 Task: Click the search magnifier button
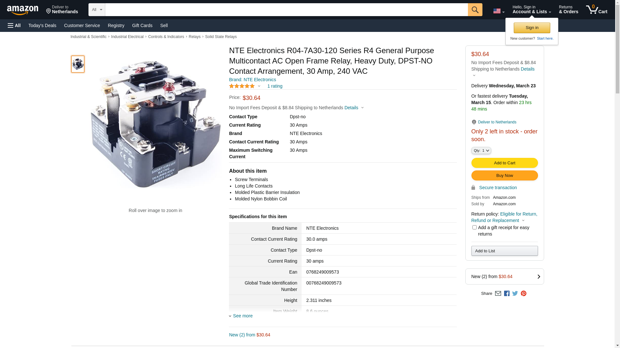point(475,10)
